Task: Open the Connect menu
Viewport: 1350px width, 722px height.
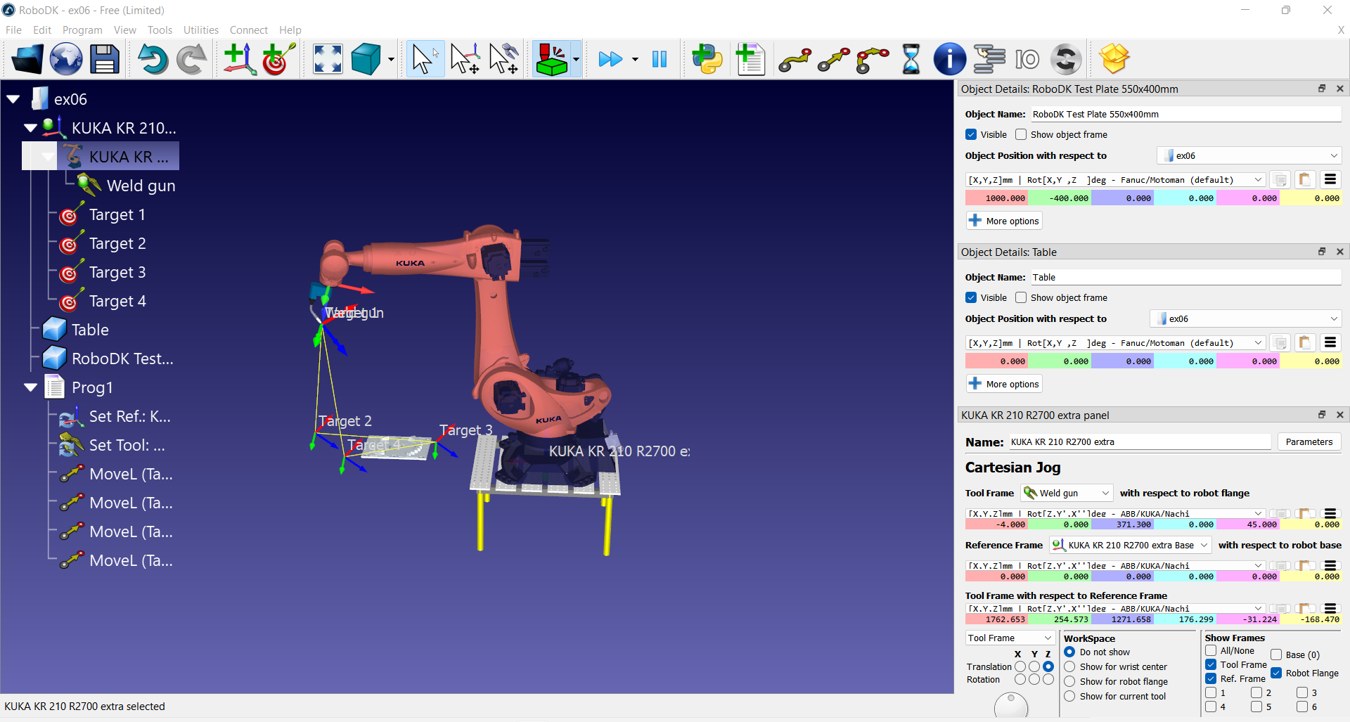Action: (x=249, y=30)
